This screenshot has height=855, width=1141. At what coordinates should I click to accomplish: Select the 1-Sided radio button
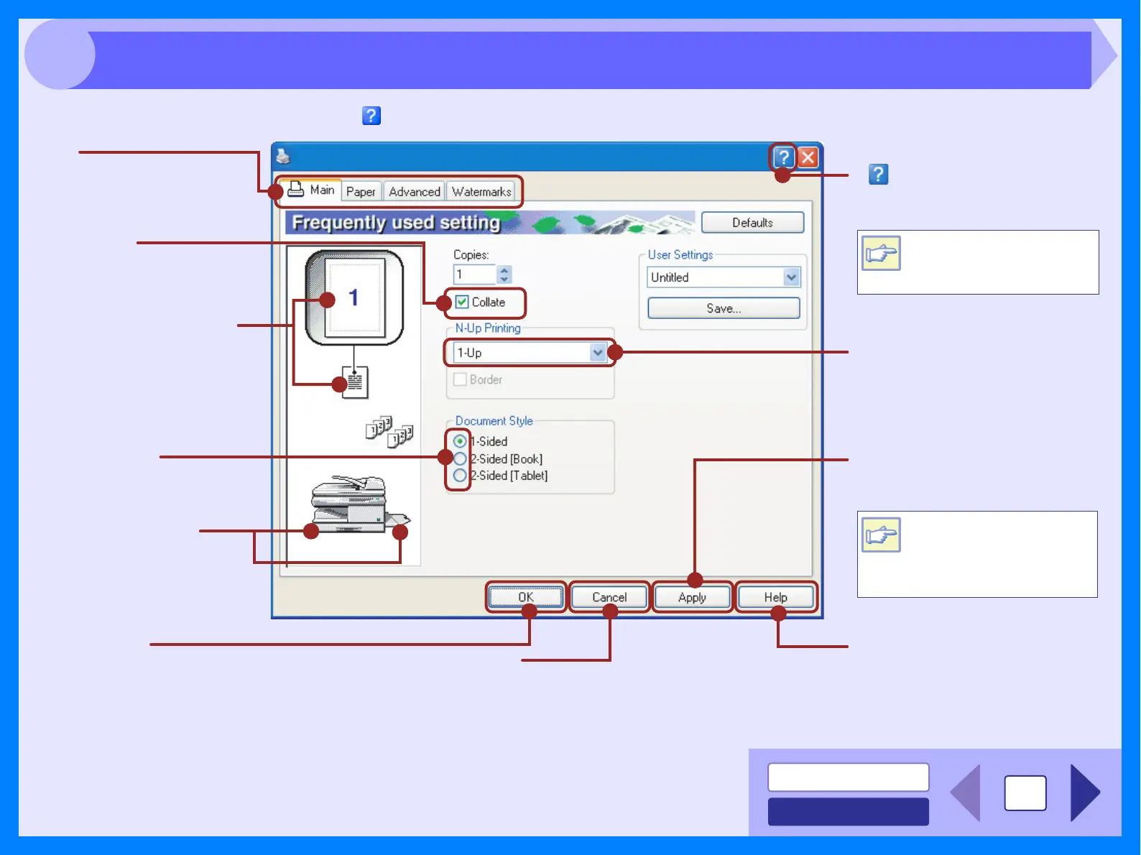point(460,441)
